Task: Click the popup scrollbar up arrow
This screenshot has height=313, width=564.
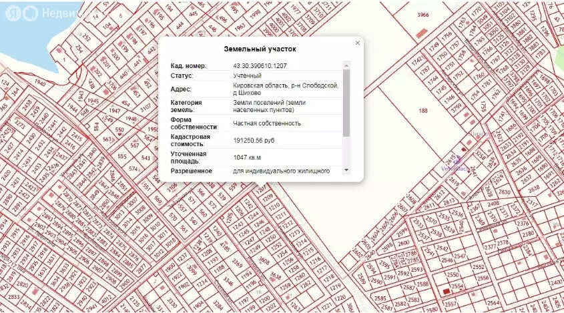Action: 346,65
